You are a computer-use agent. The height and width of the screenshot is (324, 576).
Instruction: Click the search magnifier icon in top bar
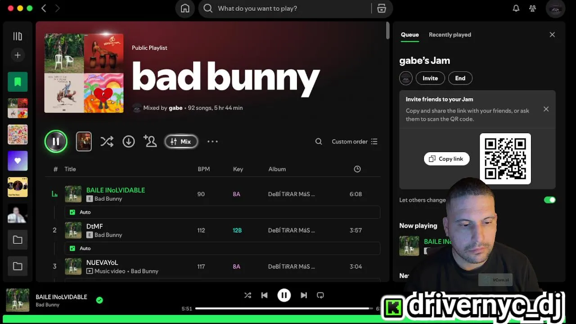click(207, 8)
